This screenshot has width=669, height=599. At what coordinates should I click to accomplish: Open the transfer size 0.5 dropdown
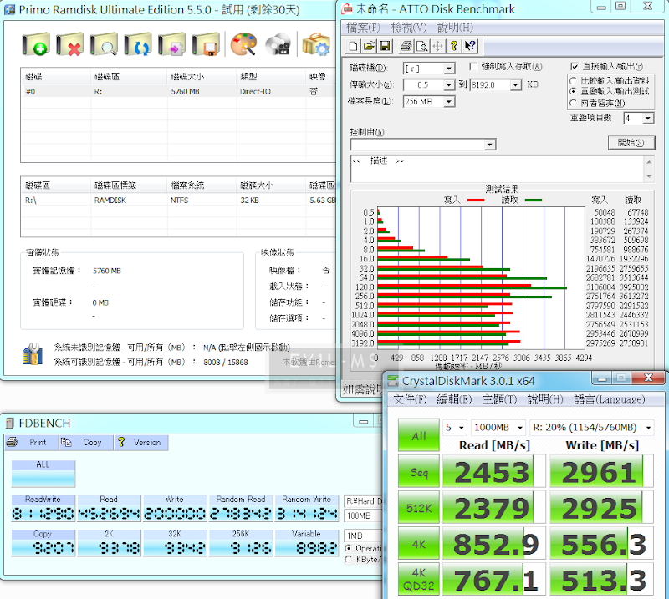pyautogui.click(x=448, y=85)
